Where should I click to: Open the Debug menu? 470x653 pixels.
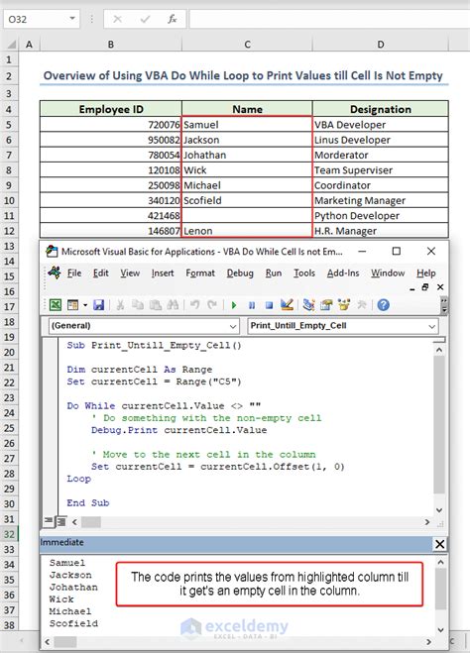240,273
